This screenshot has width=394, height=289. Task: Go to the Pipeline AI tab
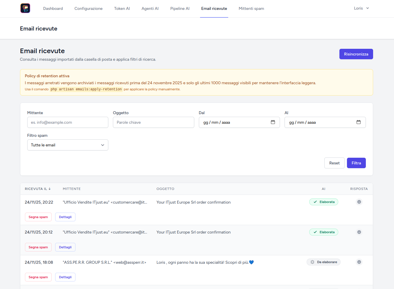coord(180,8)
